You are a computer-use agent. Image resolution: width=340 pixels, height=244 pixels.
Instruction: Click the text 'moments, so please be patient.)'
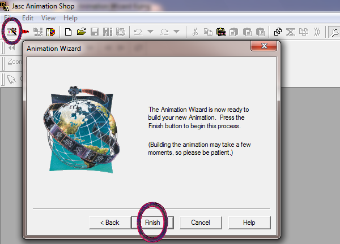click(190, 152)
